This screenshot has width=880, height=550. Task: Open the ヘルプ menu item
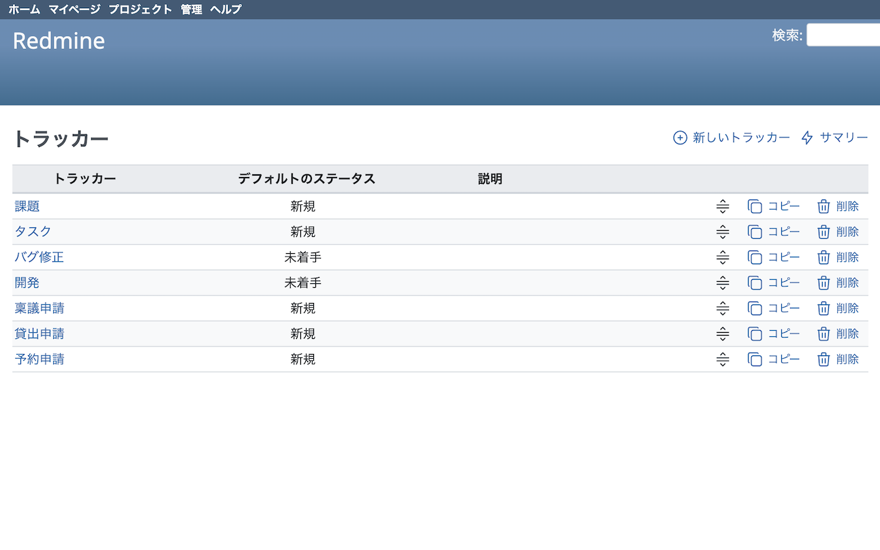(x=225, y=10)
